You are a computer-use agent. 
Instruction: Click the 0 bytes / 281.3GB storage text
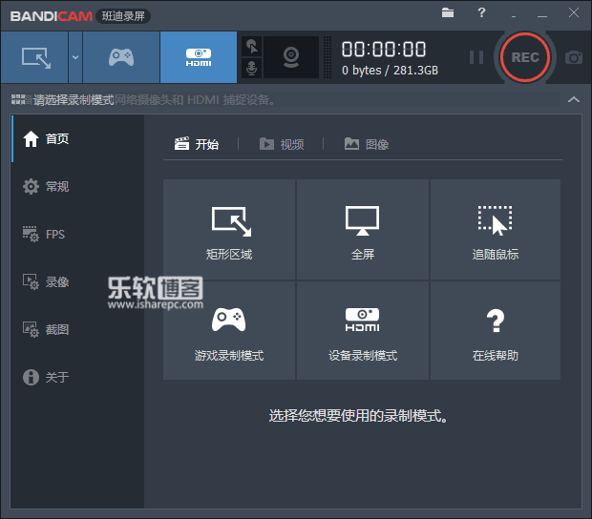coord(390,71)
